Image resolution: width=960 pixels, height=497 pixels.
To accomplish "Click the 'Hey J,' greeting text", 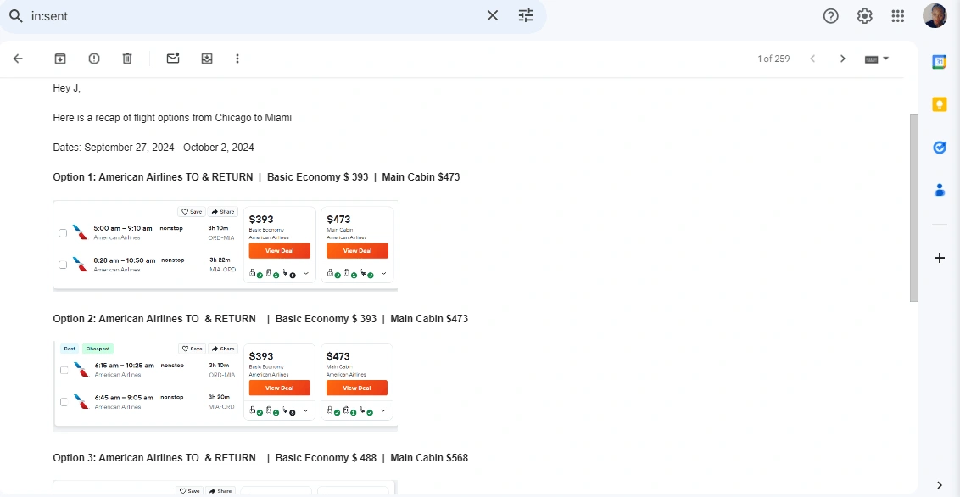I will (x=67, y=88).
